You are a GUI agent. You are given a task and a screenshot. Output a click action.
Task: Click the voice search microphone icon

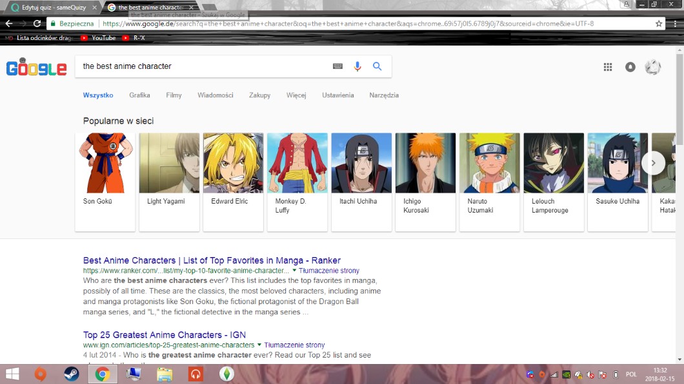[357, 66]
